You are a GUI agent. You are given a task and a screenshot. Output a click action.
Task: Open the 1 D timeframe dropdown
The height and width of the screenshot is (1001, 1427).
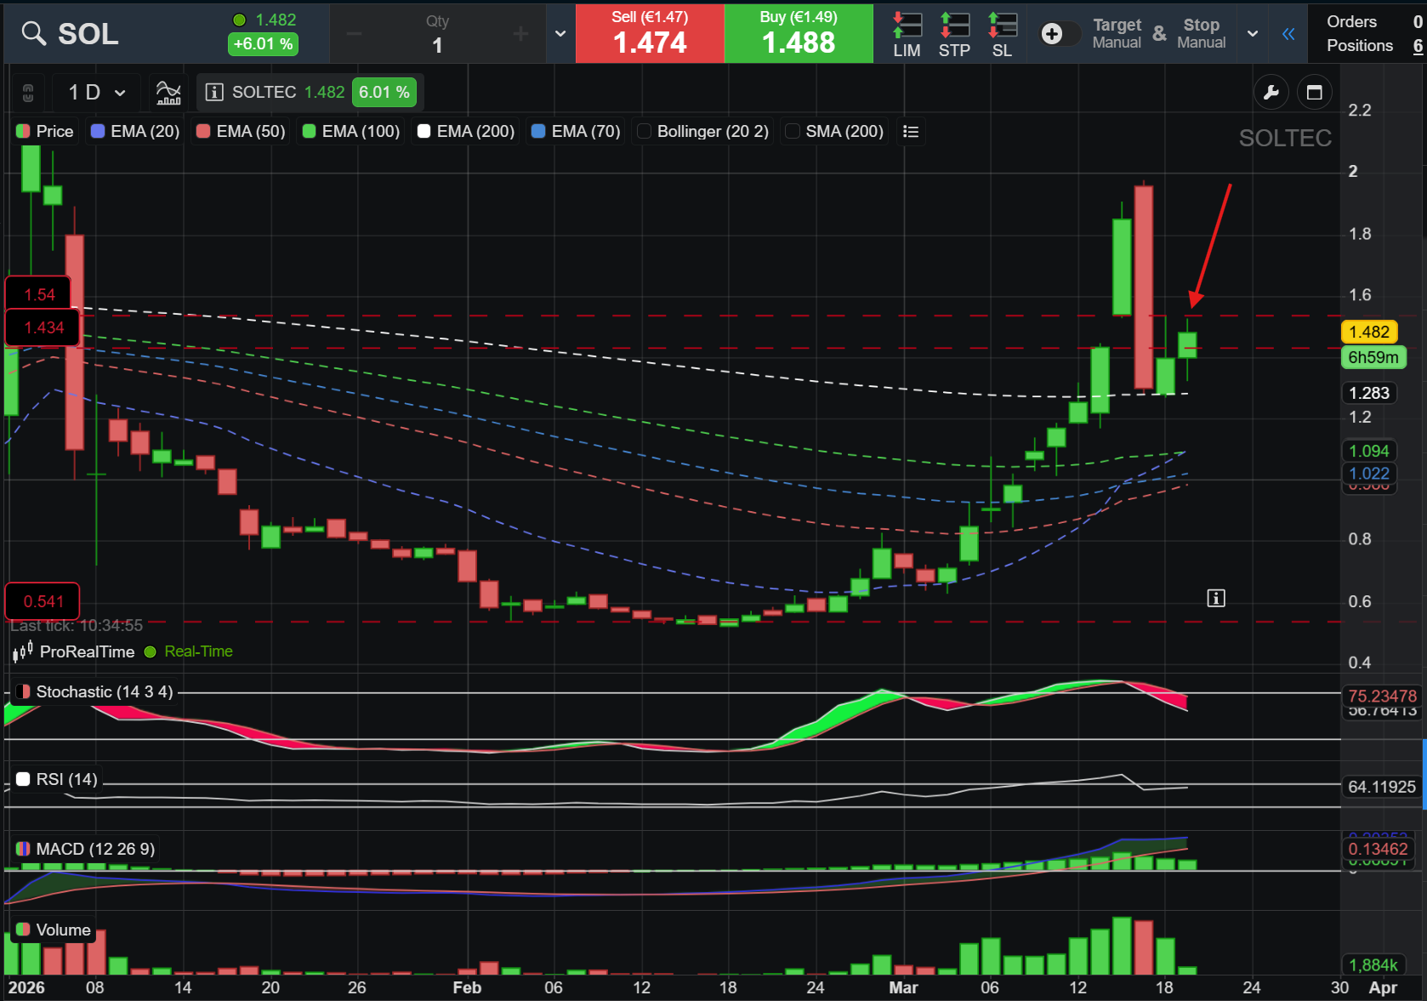97,92
